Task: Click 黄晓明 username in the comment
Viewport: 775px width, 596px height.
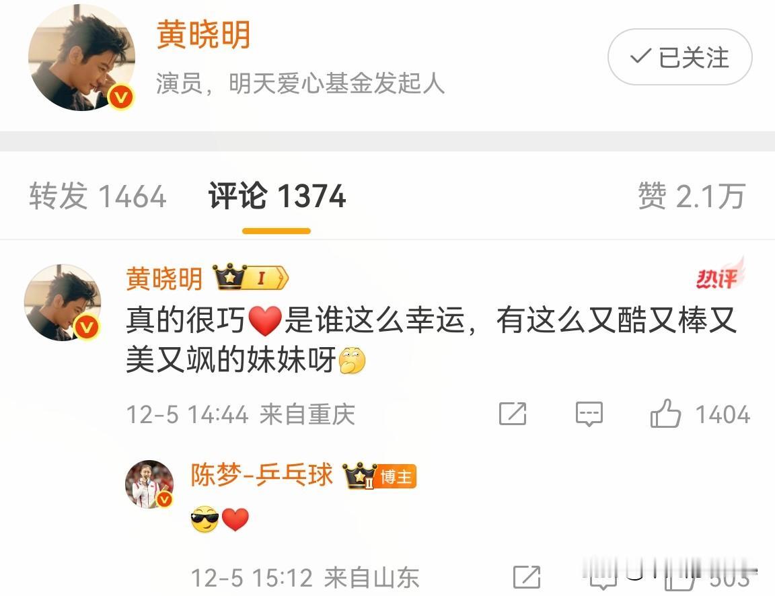Action: pyautogui.click(x=164, y=278)
